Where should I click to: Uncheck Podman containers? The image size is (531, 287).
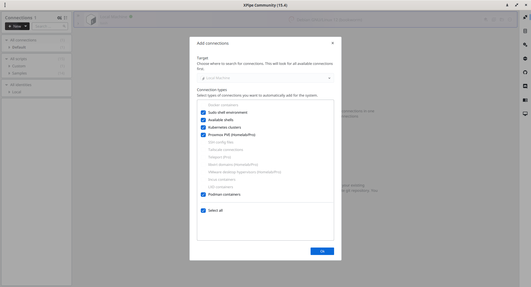[x=203, y=195]
